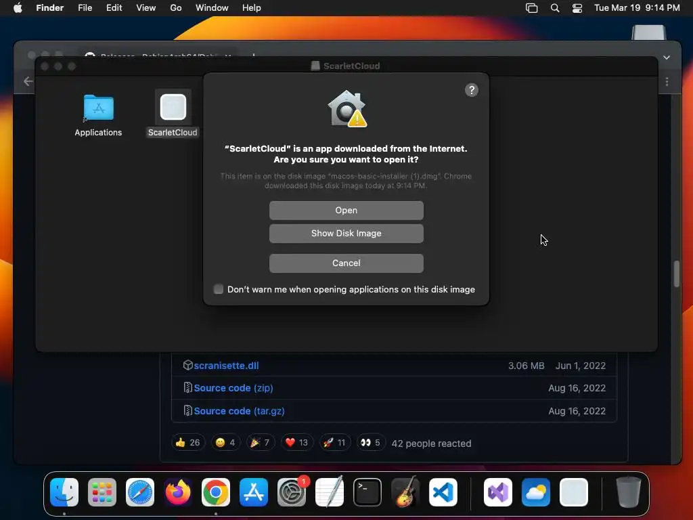The height and width of the screenshot is (520, 693).
Task: Click rocket reaction with 11
Action: [x=334, y=443]
